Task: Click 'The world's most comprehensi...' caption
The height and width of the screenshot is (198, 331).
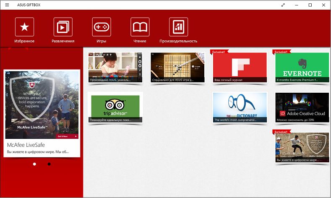Action: (235, 120)
